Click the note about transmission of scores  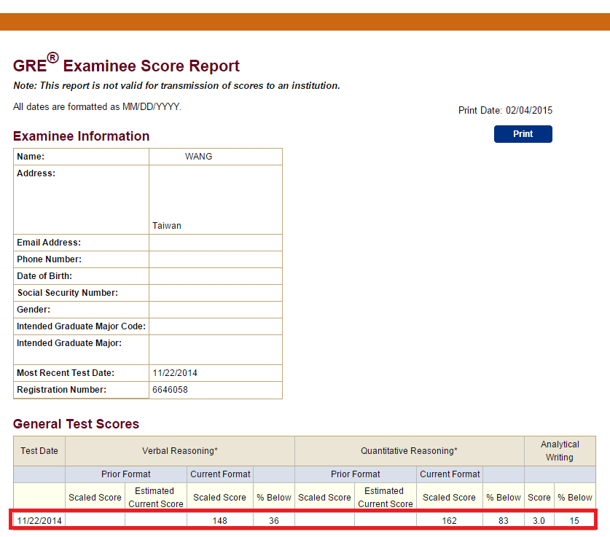tap(176, 85)
